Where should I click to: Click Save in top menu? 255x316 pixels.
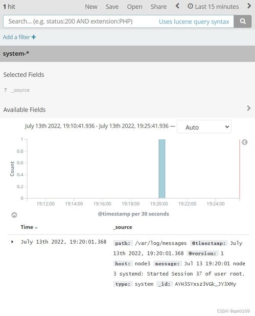tap(112, 7)
